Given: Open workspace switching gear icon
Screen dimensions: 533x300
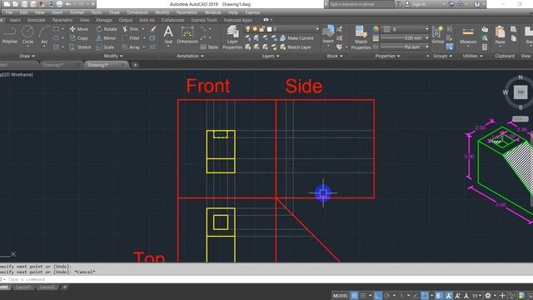Looking at the screenshot, I should coord(488,296).
